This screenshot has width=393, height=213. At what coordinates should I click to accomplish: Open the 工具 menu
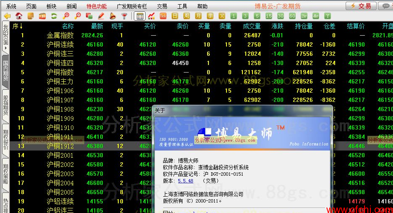182,6
